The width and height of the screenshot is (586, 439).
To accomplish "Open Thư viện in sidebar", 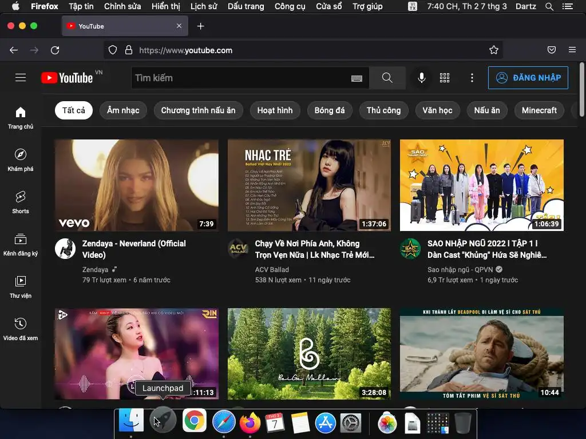I will click(x=21, y=287).
